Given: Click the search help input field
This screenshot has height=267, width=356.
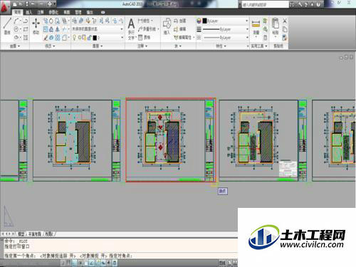Looking at the screenshot, I should click(266, 4).
